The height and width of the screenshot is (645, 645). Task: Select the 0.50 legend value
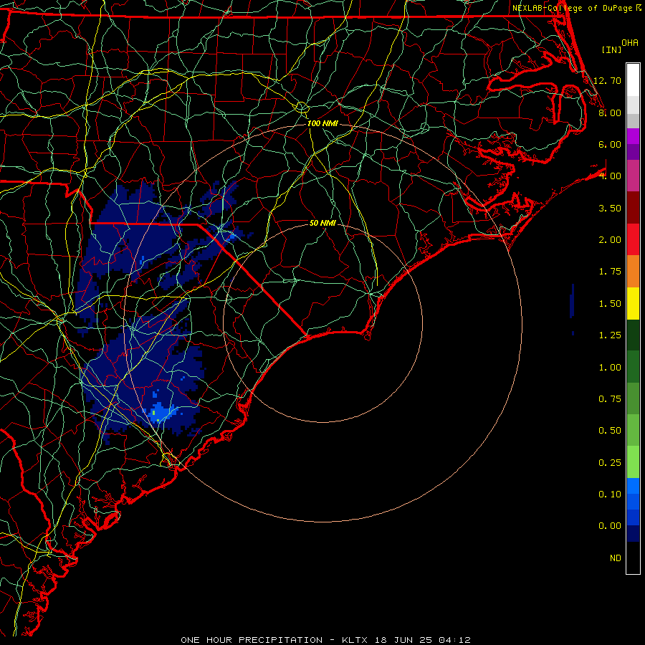610,431
